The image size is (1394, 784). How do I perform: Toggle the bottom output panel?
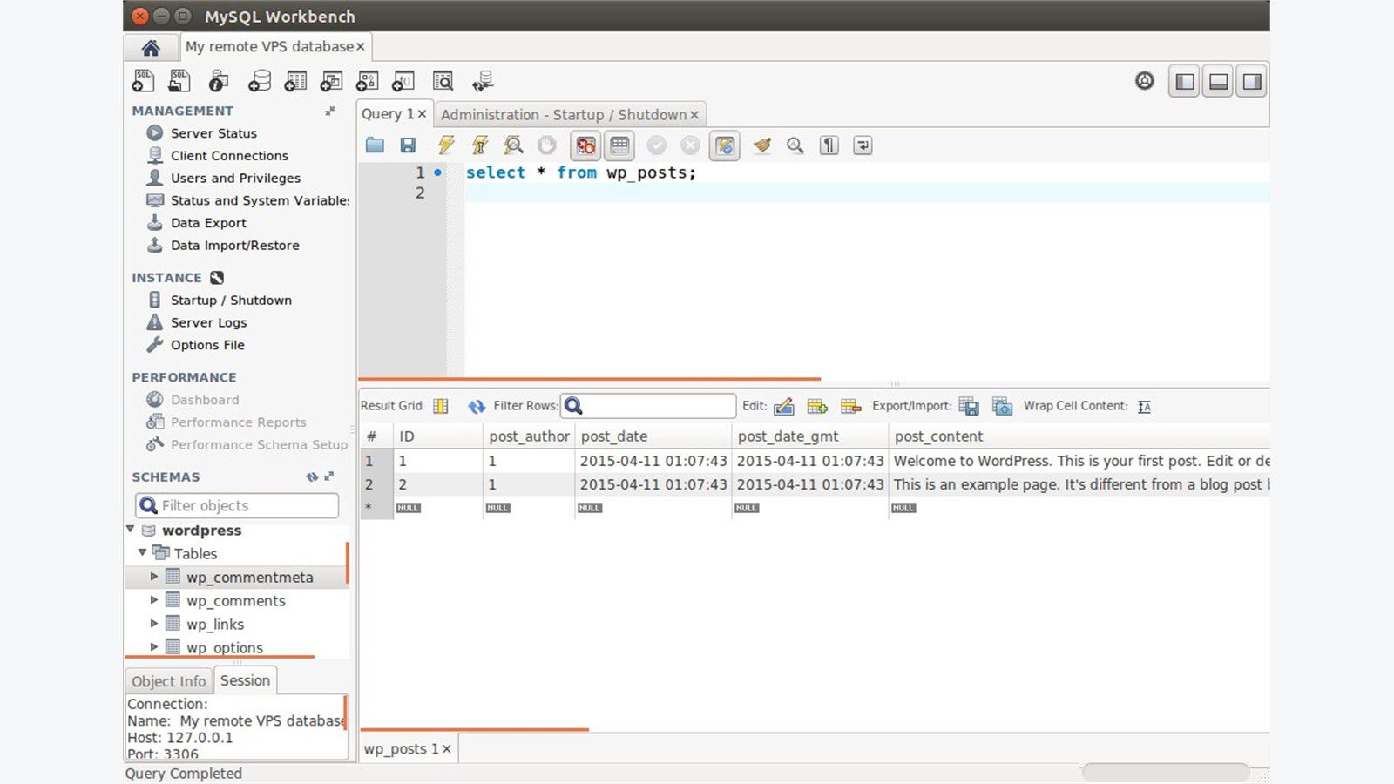(x=1218, y=82)
